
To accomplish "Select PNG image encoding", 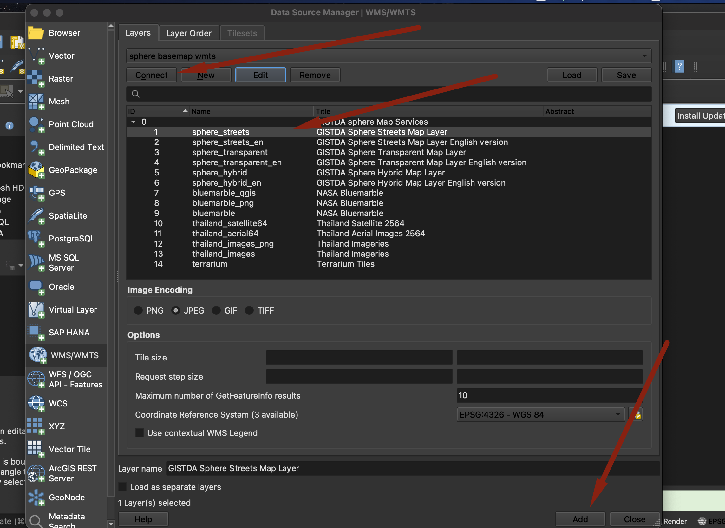I will coord(138,310).
